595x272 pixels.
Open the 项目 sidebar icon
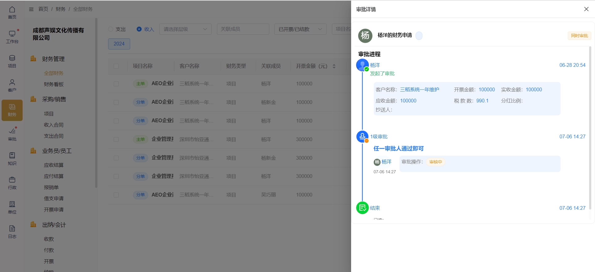point(12,61)
